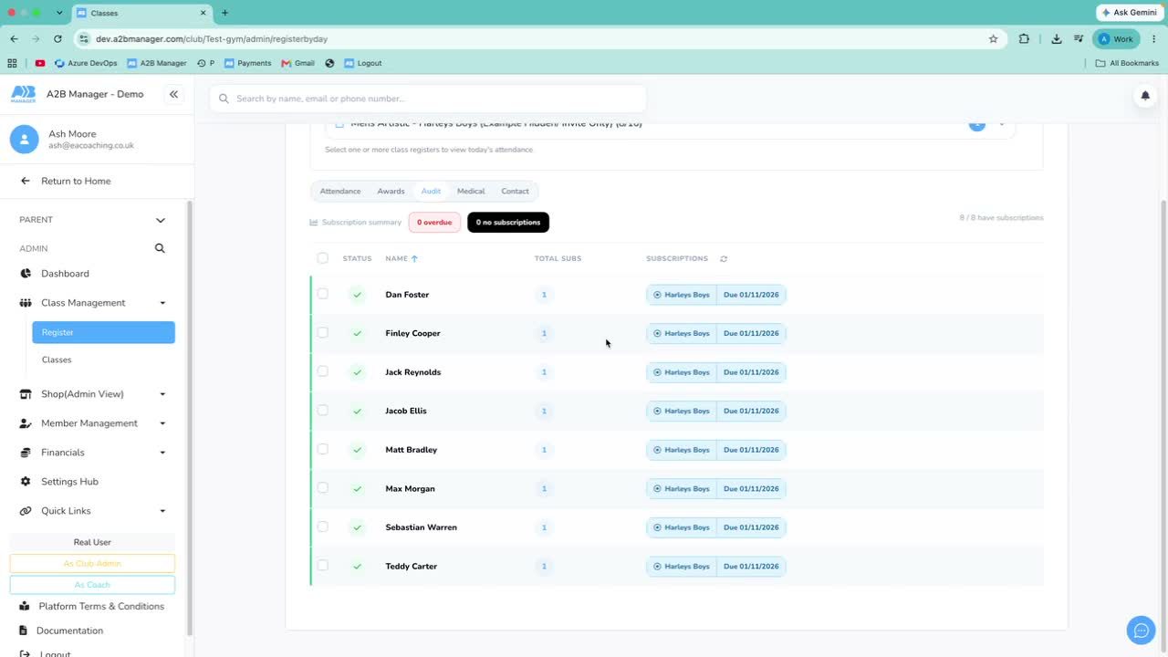Open the Payments bookmark
Viewport: 1168px width, 657px height.
tap(247, 63)
